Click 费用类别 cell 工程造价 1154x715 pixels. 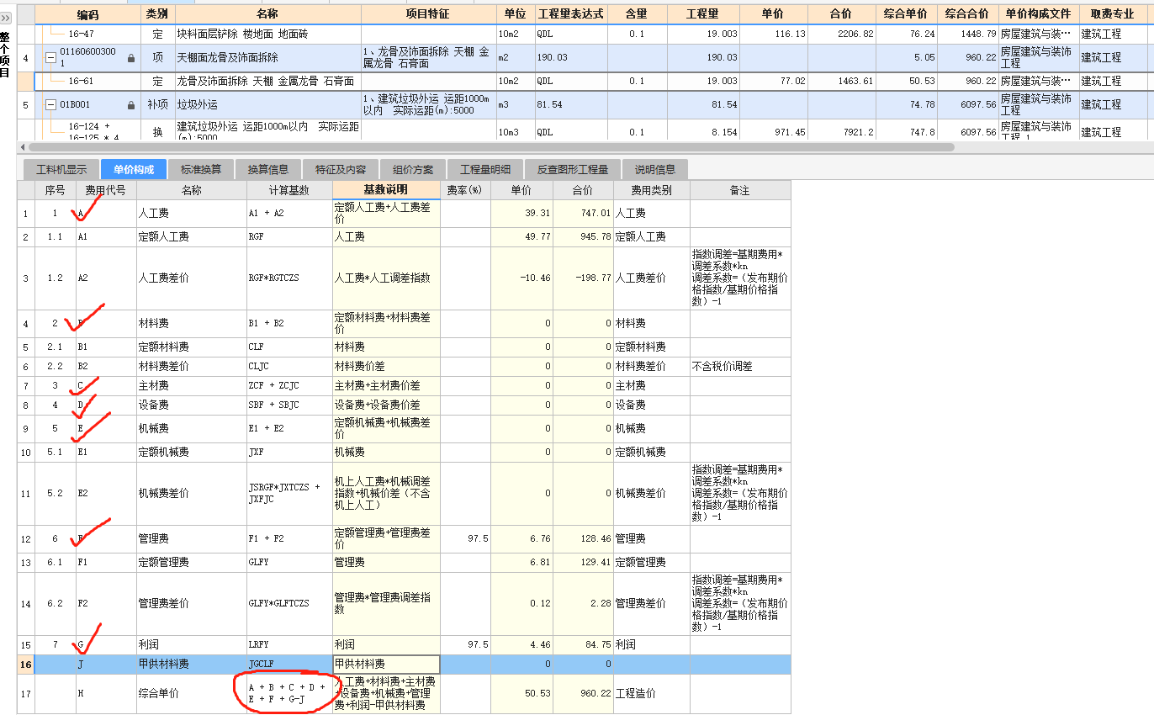coord(651,693)
